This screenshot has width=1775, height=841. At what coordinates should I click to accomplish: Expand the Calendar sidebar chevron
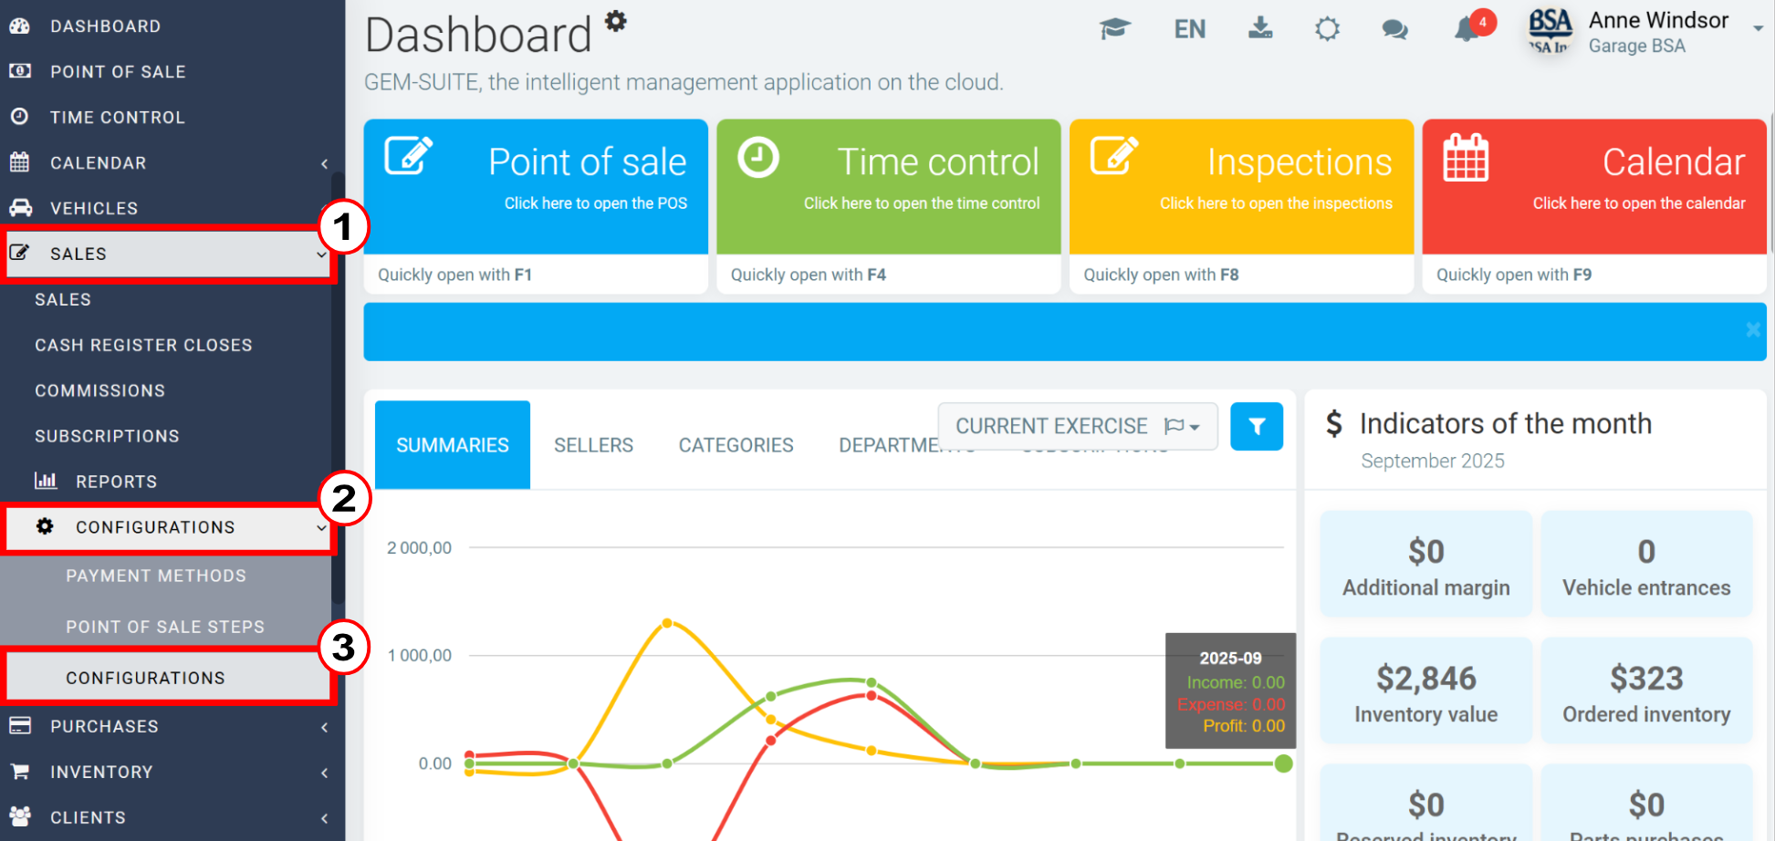click(325, 163)
